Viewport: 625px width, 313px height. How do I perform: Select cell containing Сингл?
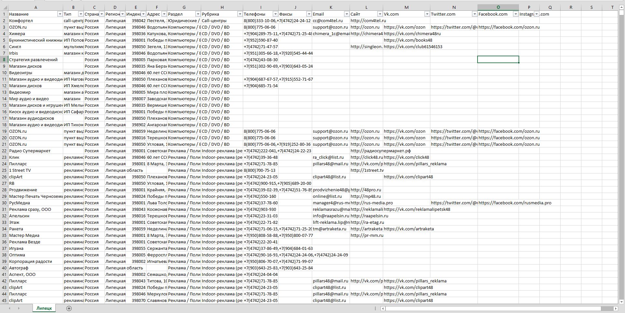[x=35, y=47]
